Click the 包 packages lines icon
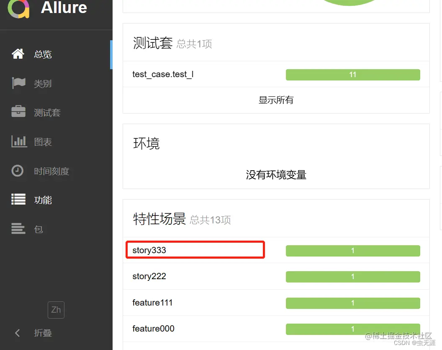Viewport: 442px width, 350px height. tap(18, 228)
